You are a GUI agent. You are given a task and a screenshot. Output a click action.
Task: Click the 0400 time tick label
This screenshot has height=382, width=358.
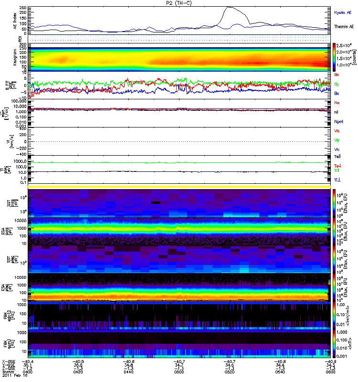click(28, 372)
